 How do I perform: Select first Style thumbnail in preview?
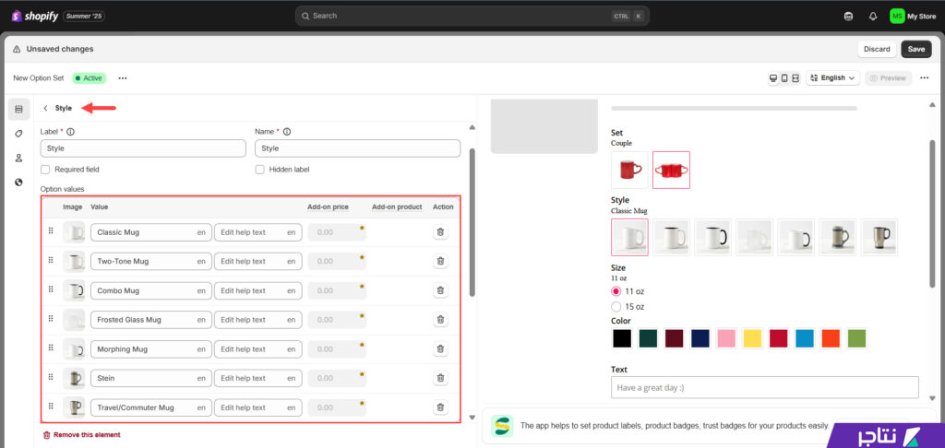click(x=629, y=237)
